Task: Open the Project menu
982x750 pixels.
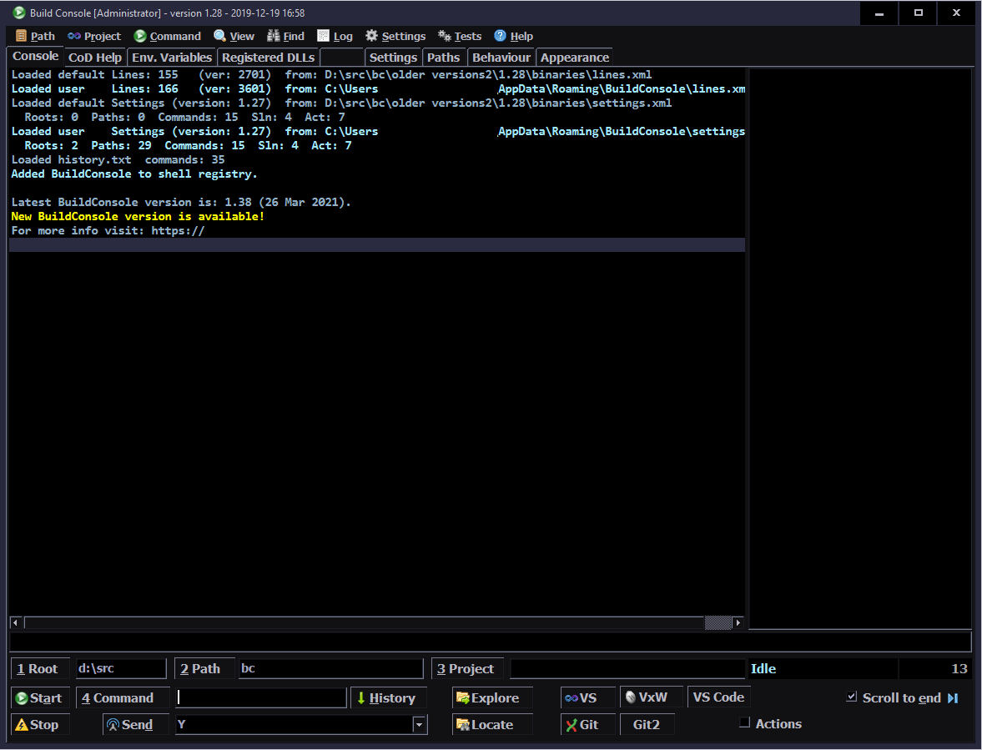Action: coord(94,37)
